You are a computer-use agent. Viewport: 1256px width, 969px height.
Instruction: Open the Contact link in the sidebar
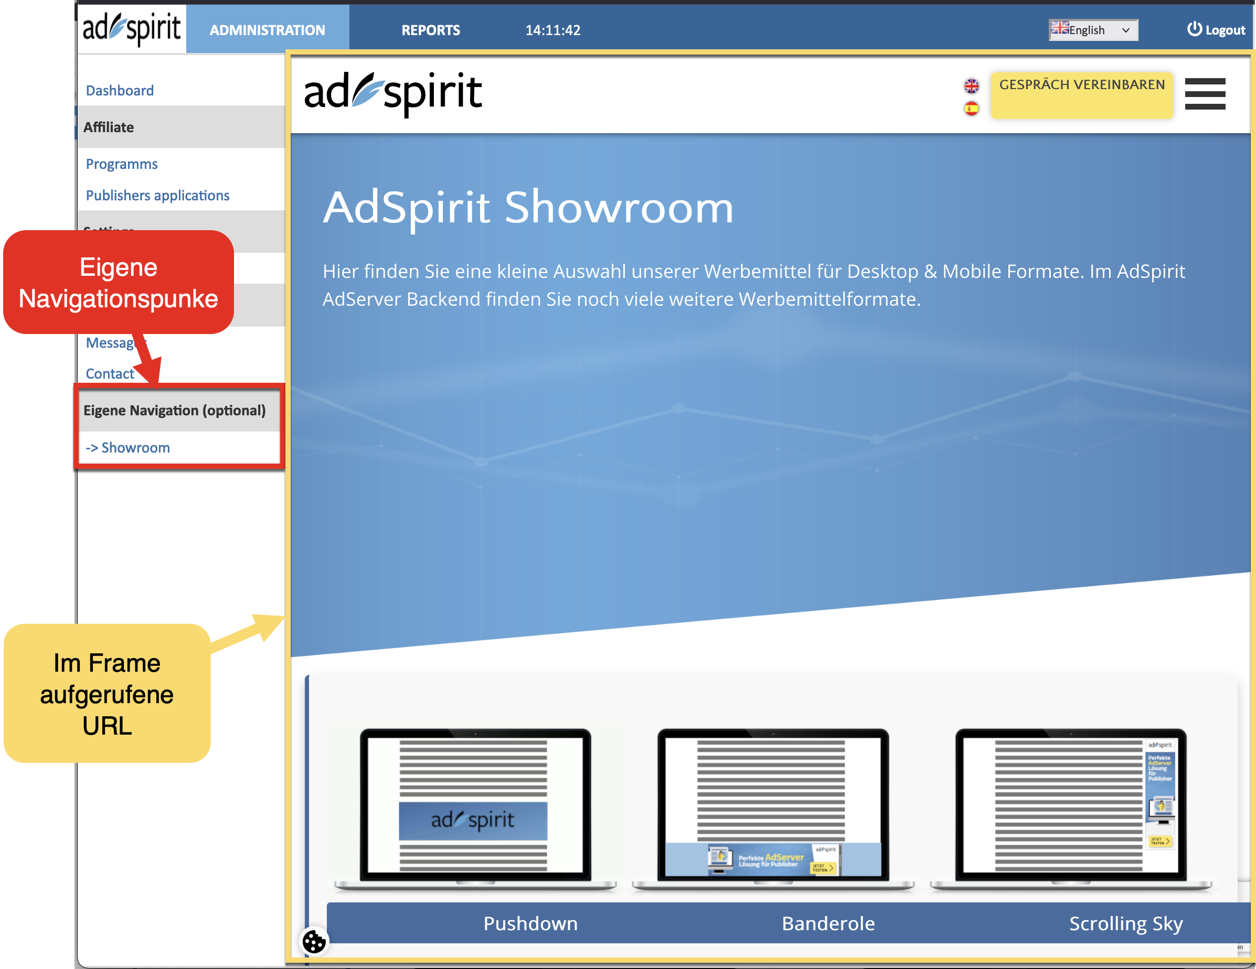110,373
